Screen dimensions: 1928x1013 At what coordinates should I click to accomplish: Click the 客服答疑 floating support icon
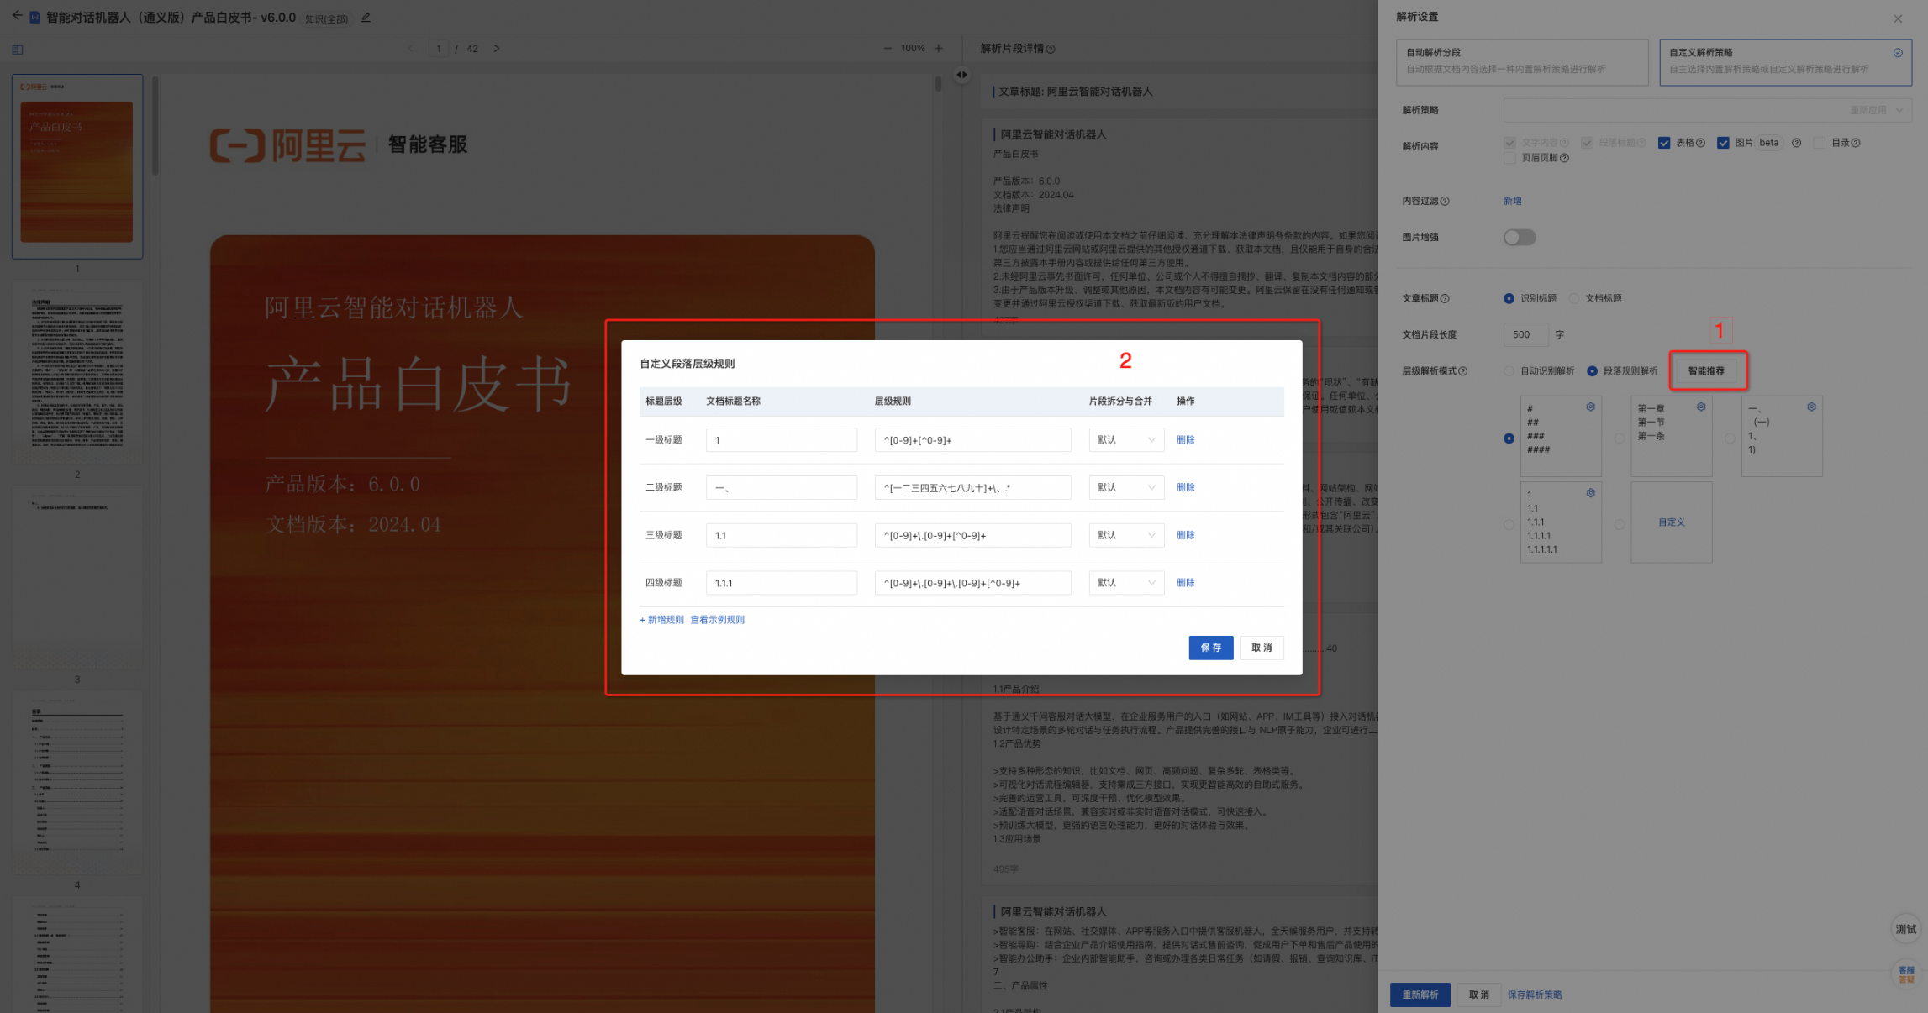(x=1906, y=974)
